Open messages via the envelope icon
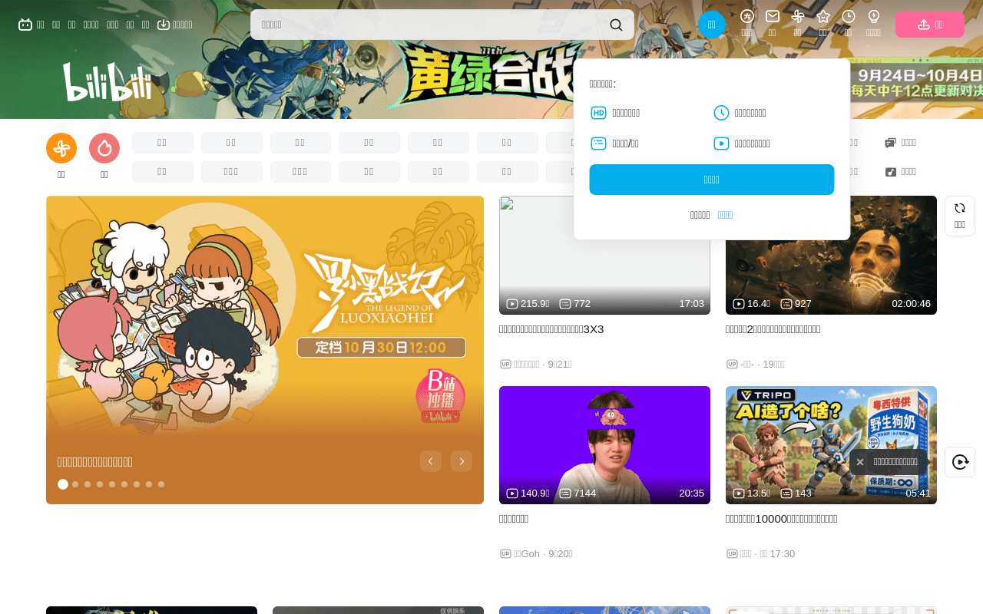Screen dimensions: 983x614 [773, 16]
